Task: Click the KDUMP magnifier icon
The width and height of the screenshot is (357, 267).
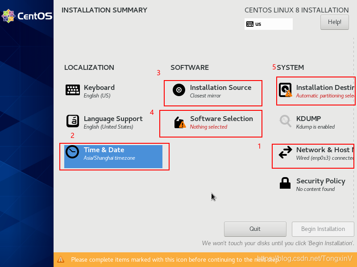Action: (x=285, y=121)
